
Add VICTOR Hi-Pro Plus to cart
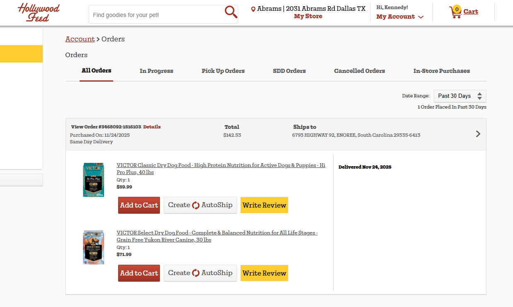[x=139, y=205]
